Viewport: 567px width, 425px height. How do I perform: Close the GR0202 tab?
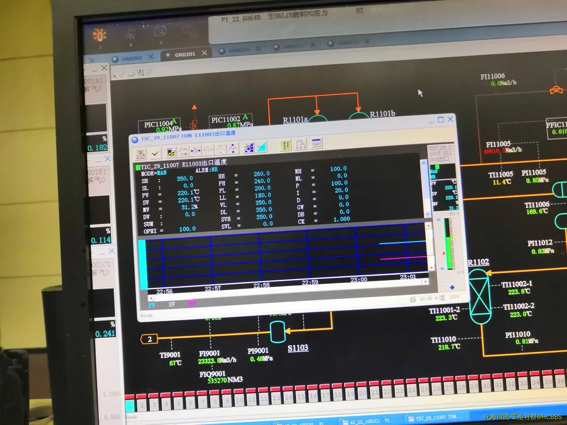[x=151, y=57]
